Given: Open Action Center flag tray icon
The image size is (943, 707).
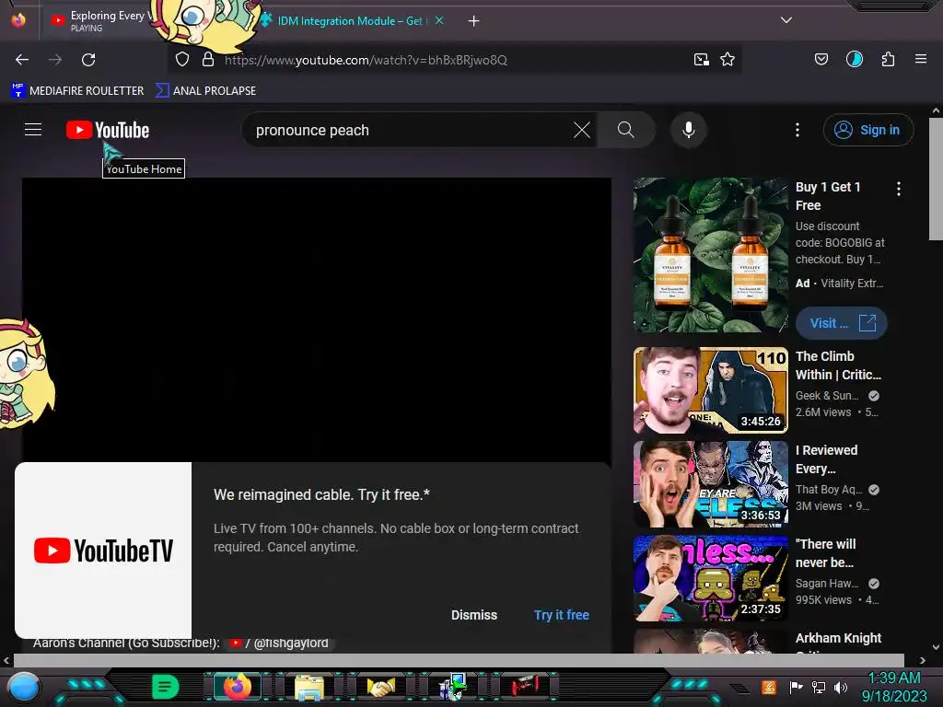Looking at the screenshot, I should click(x=796, y=687).
